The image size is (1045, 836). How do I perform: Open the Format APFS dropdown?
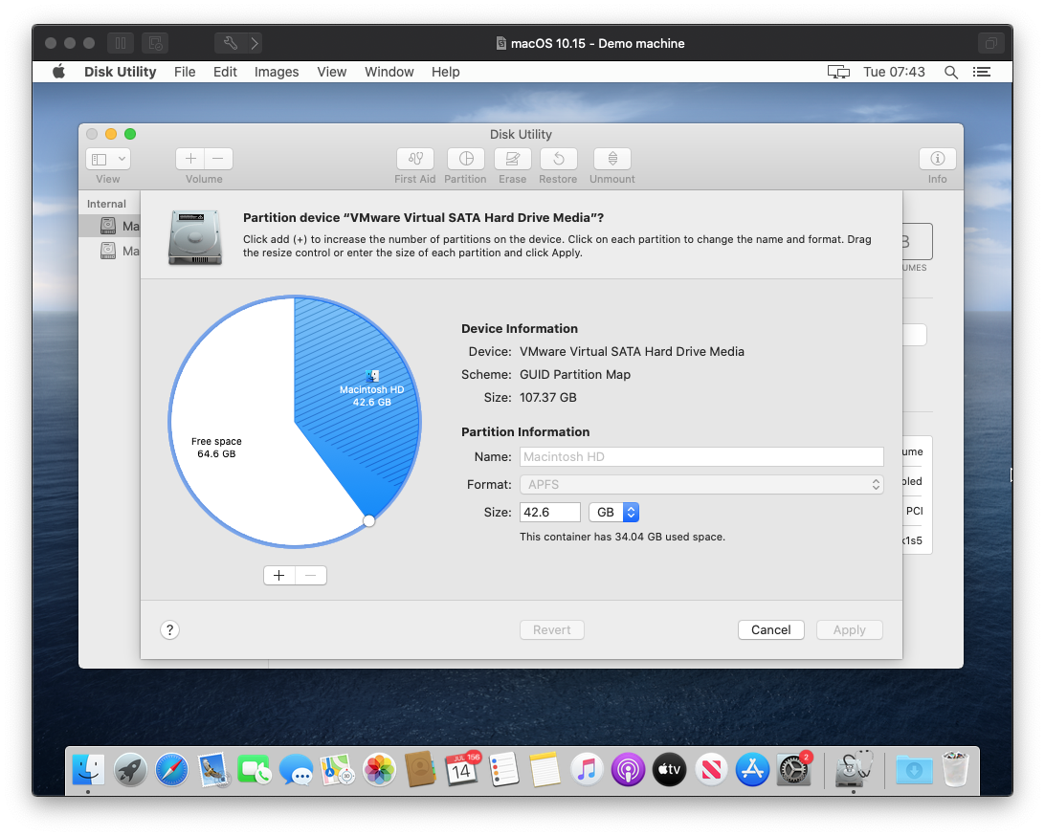click(701, 484)
